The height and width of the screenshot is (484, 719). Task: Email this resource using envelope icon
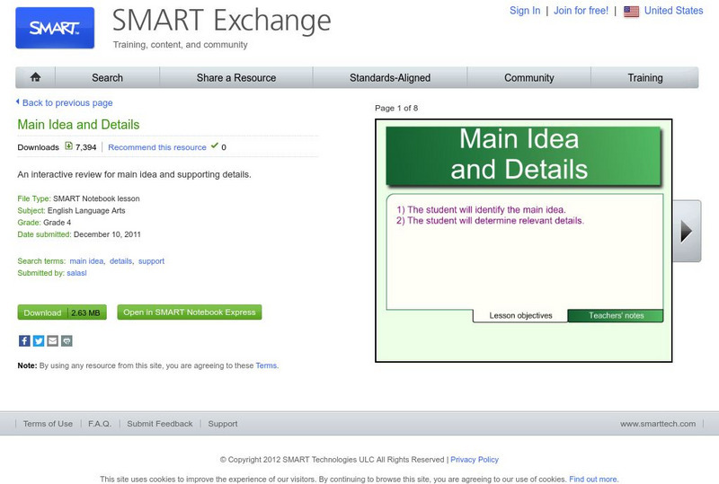tap(53, 340)
